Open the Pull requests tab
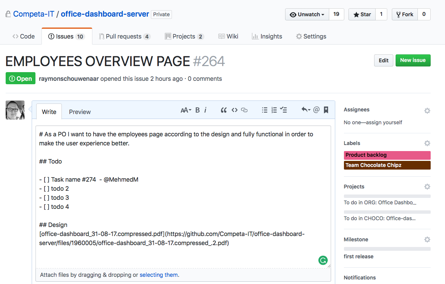Screen dimensions: 445x284 [124, 36]
